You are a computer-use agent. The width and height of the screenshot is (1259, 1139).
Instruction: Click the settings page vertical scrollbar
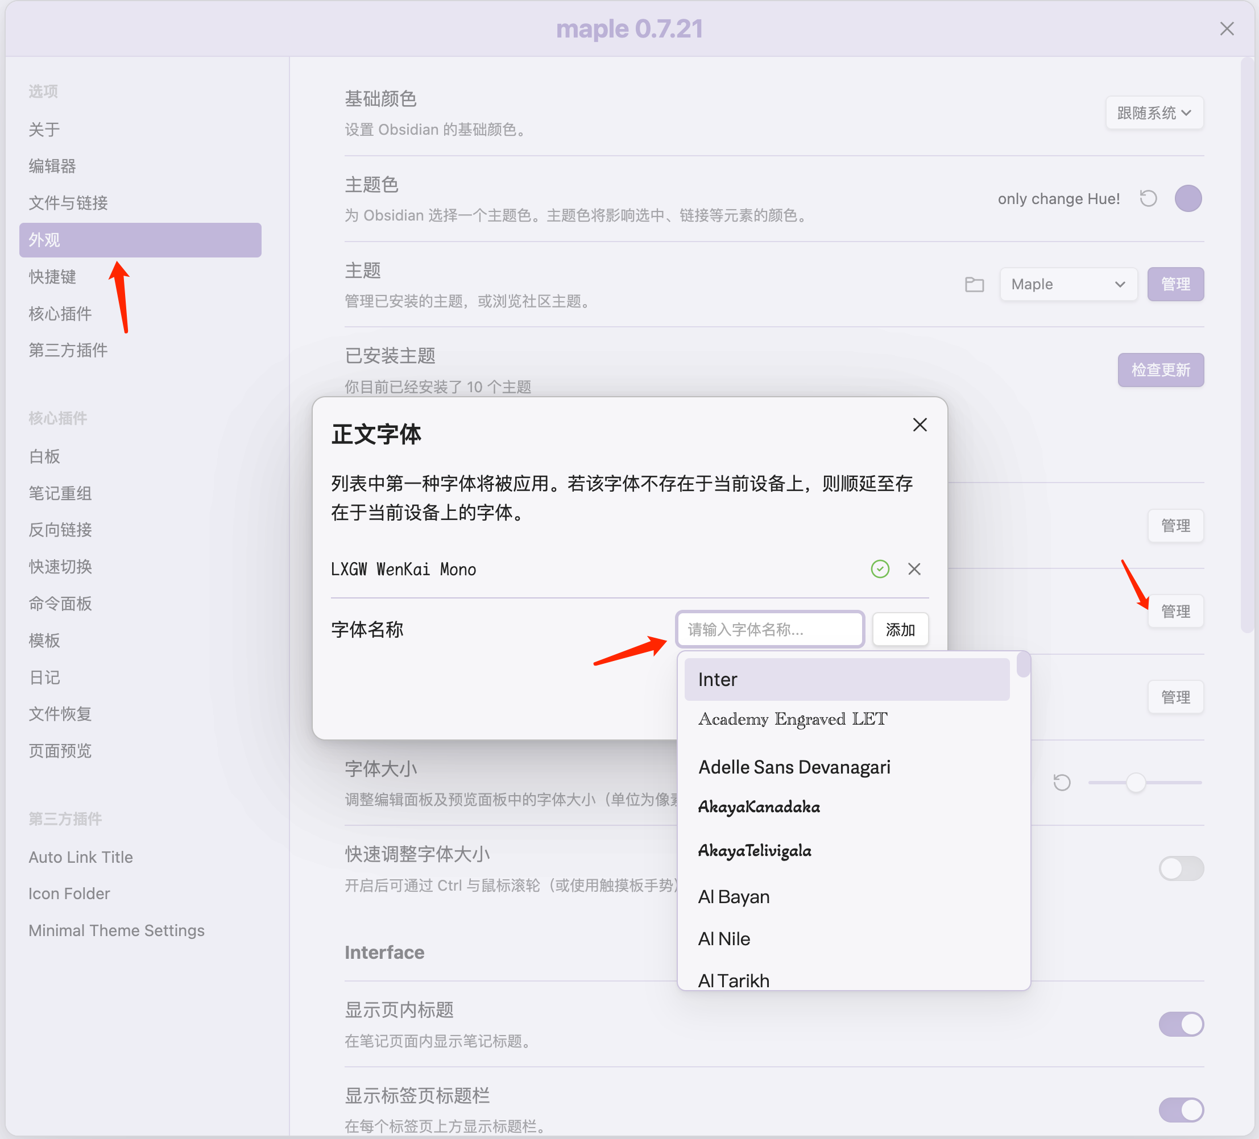click(1246, 345)
